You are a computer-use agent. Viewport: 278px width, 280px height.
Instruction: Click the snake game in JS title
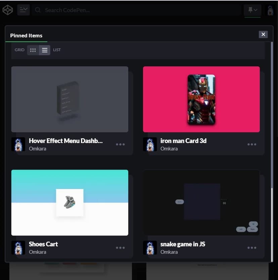coord(183,244)
